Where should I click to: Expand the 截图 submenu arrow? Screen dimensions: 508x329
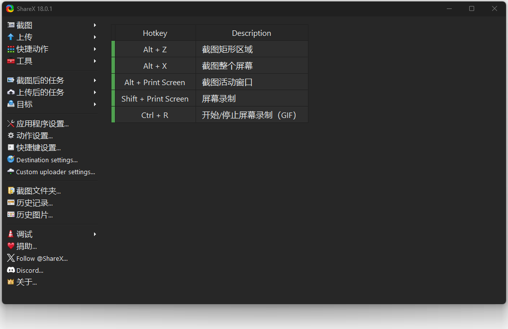click(95, 25)
